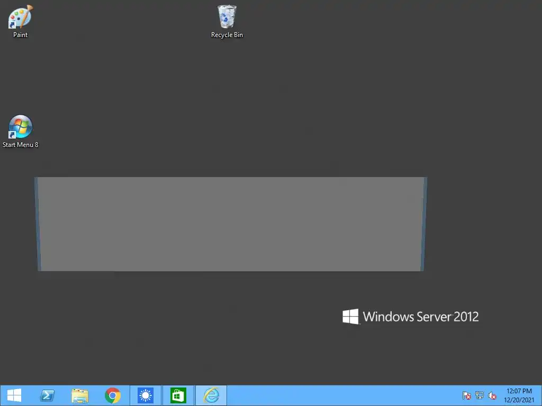Open the clock showing 12:07 PM
This screenshot has width=542, height=406.
(x=519, y=391)
